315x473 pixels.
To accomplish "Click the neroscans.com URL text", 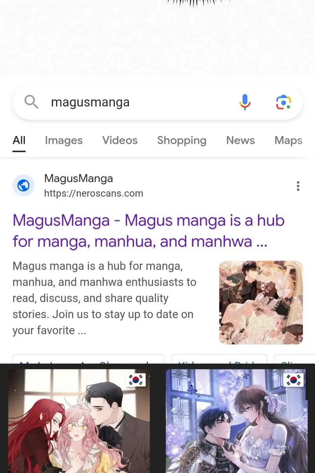I will point(94,194).
